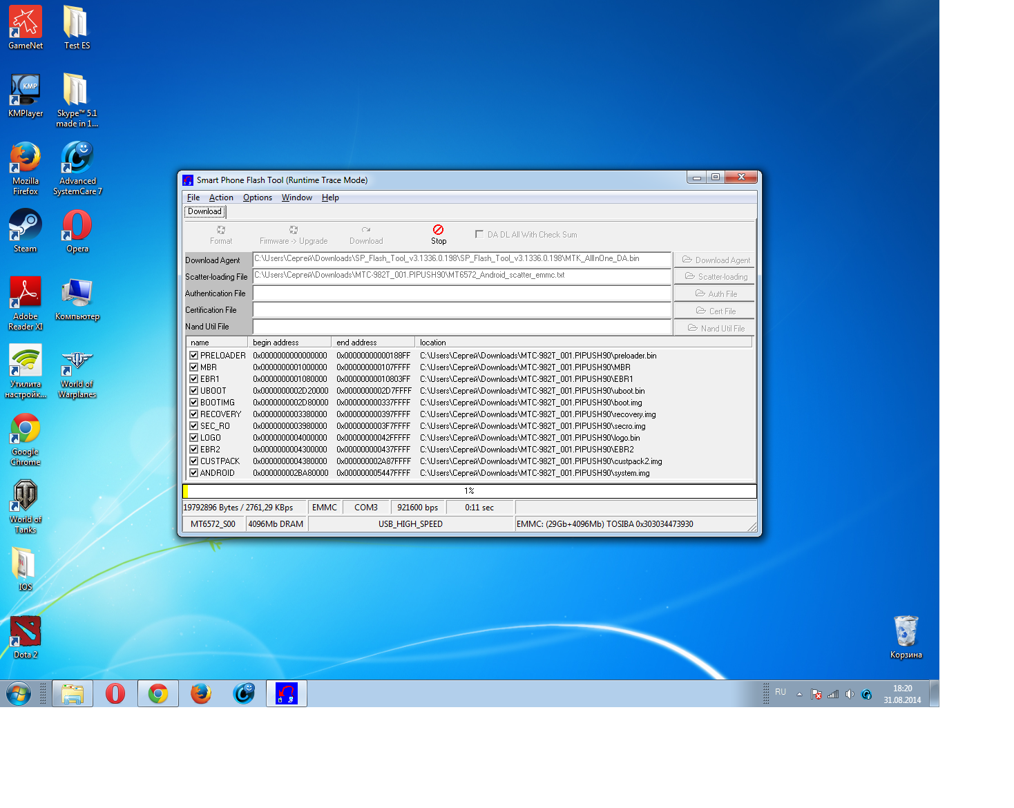Click the Flash Tool taskbar button
Viewport: 1014px width, 808px height.
pyautogui.click(x=287, y=693)
